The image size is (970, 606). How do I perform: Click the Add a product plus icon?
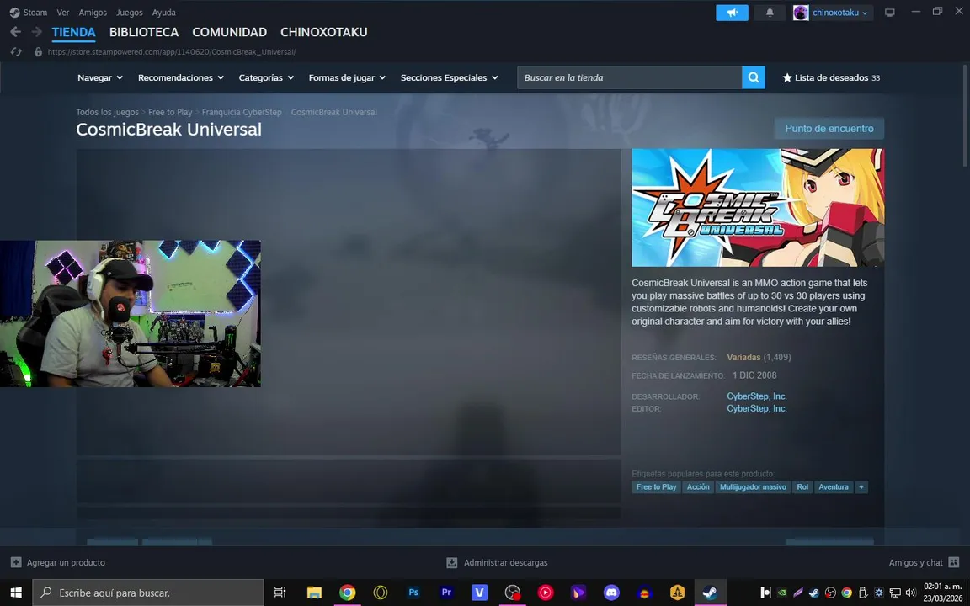click(x=16, y=562)
